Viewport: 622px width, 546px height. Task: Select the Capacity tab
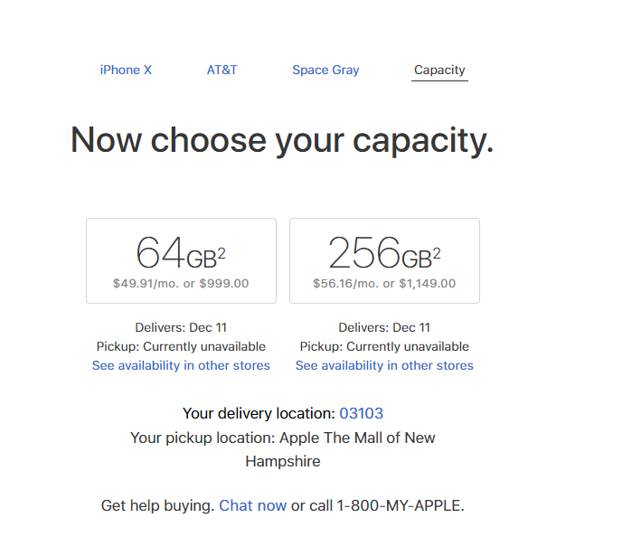tap(439, 70)
